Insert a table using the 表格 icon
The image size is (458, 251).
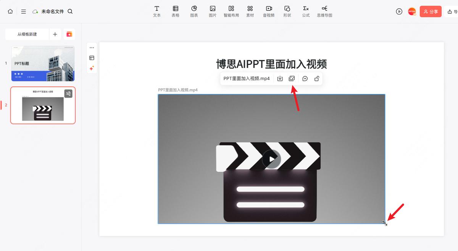point(175,10)
